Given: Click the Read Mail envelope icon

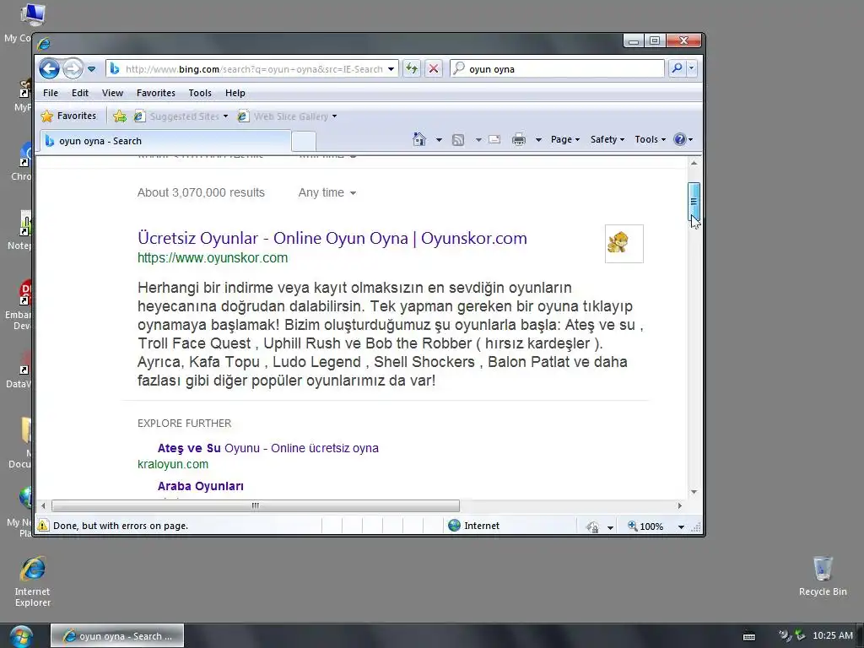Looking at the screenshot, I should pos(494,139).
